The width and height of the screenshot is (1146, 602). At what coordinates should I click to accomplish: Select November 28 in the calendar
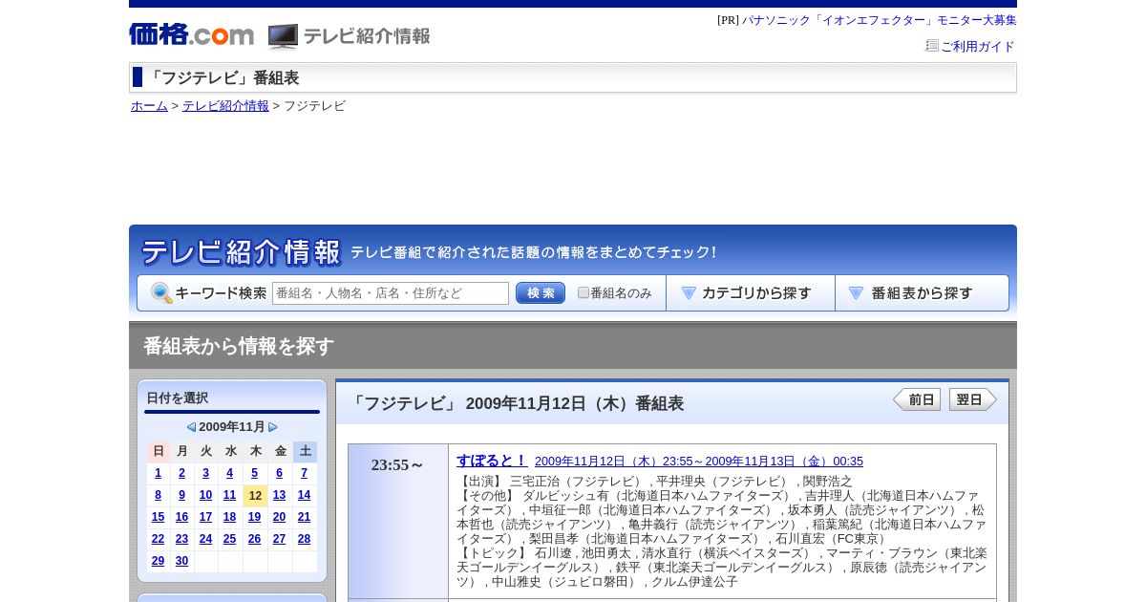pos(304,539)
